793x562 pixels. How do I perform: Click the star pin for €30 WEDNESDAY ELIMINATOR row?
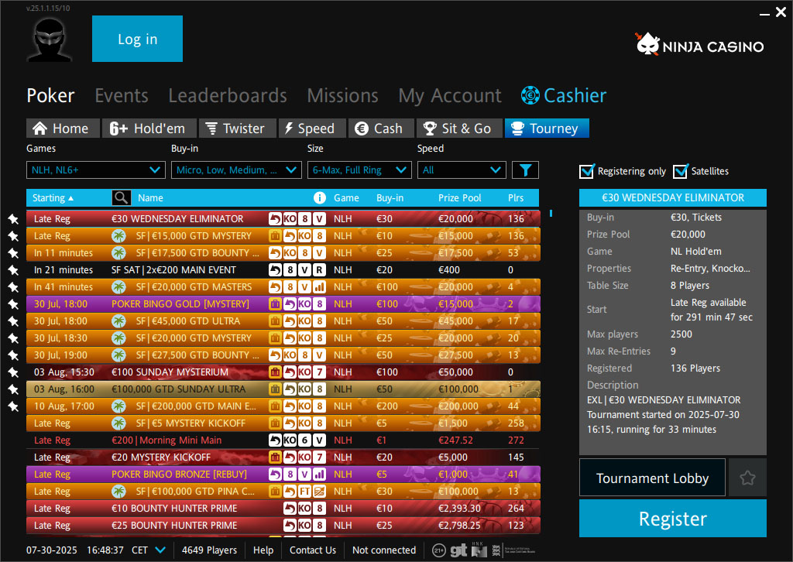point(13,219)
